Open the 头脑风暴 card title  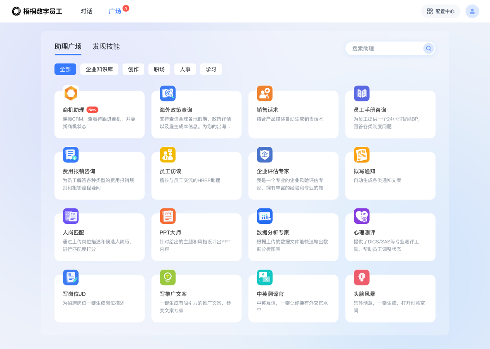(x=364, y=294)
